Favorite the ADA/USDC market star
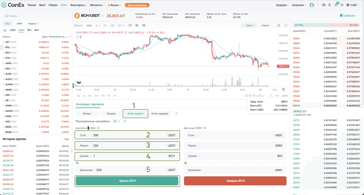The width and height of the screenshot is (364, 195). (x=4, y=69)
